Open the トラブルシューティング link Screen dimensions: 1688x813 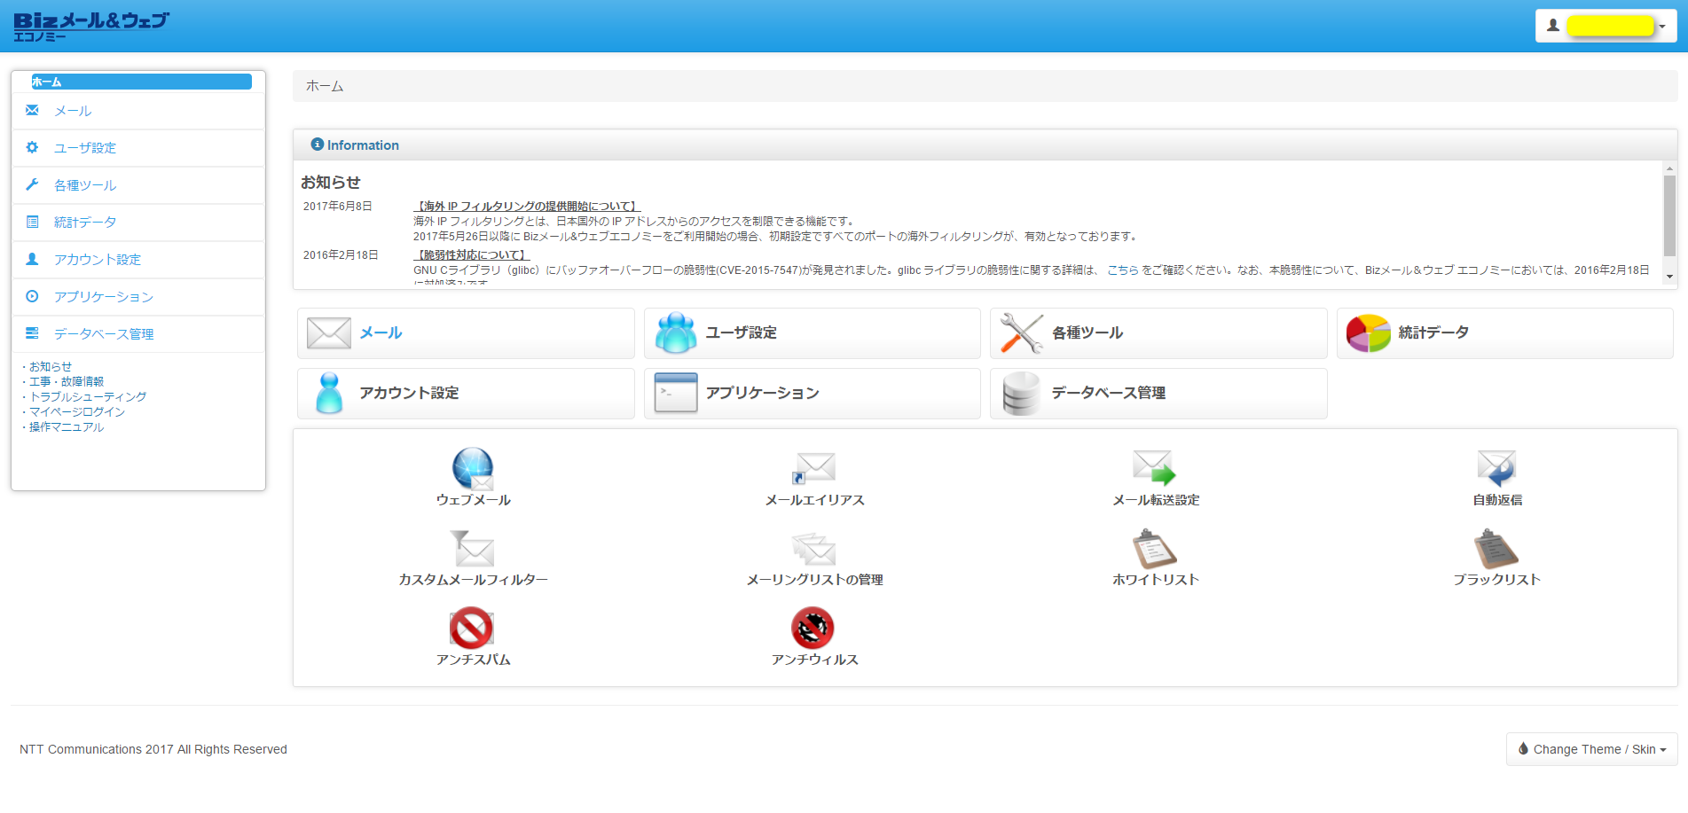coord(88,396)
